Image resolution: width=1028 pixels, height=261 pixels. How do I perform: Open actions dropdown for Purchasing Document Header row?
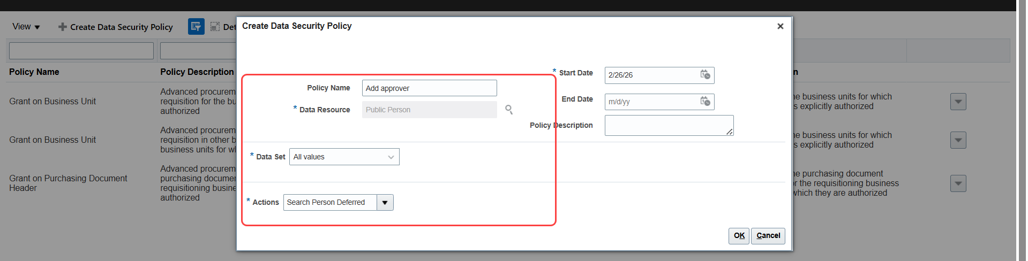tap(958, 183)
